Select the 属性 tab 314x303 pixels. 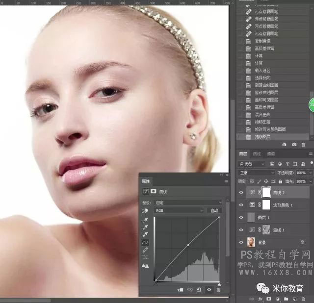tap(146, 181)
